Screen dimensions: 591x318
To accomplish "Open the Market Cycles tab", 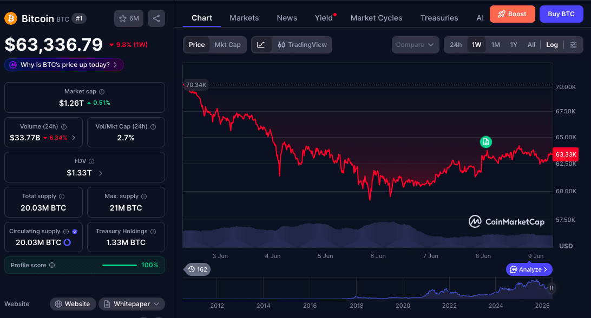I will coord(376,18).
